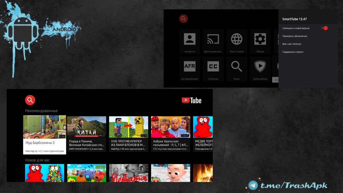
Task: Open the Поиск magnifier settings tile
Action: [x=237, y=68]
